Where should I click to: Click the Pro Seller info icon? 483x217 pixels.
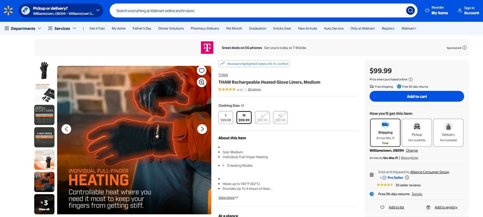(407, 178)
